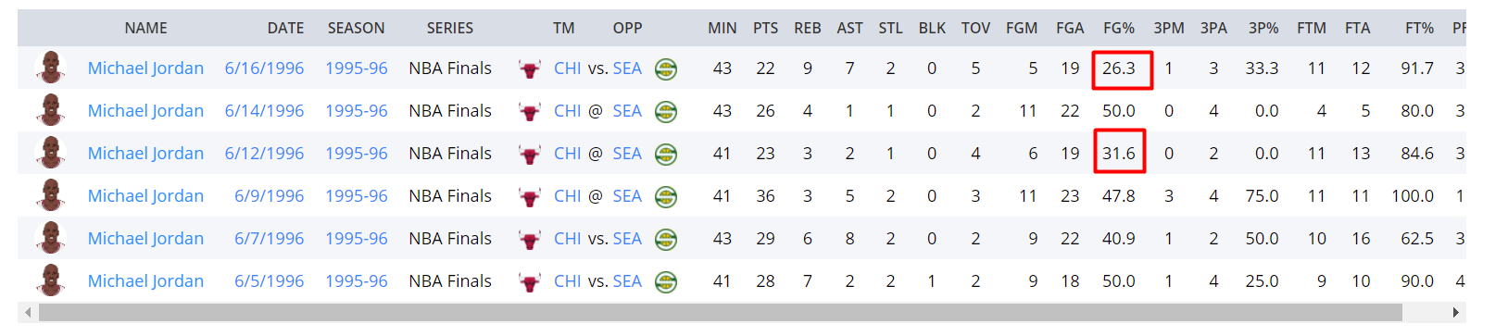Click Bulls logo in 6/12/1996 row
This screenshot has width=1508, height=336.
(x=530, y=155)
